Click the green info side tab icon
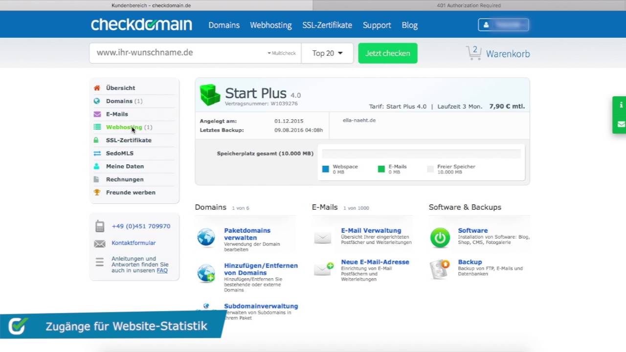626x352 pixels. 621,105
